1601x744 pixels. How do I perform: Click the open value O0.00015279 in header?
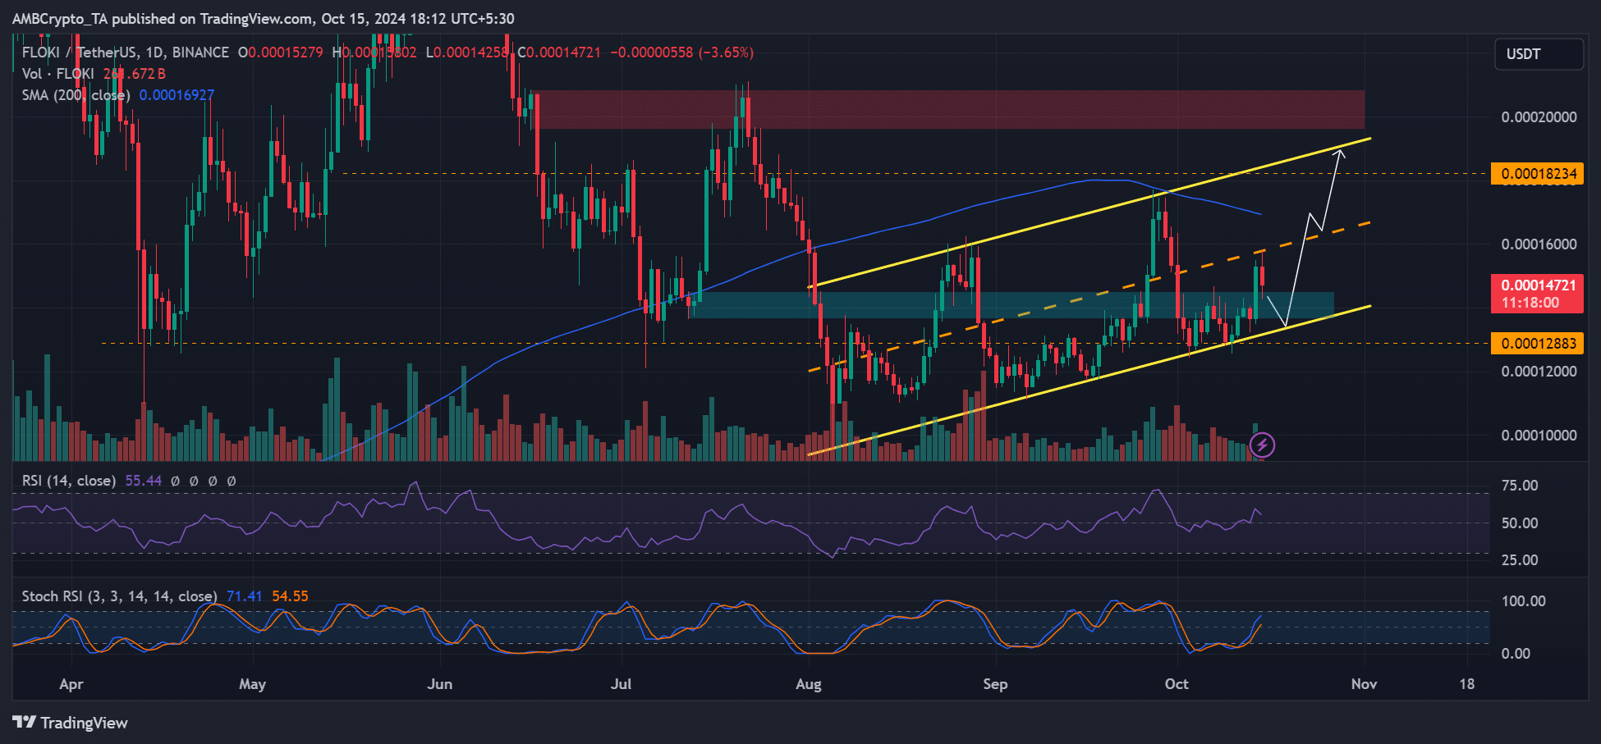280,52
